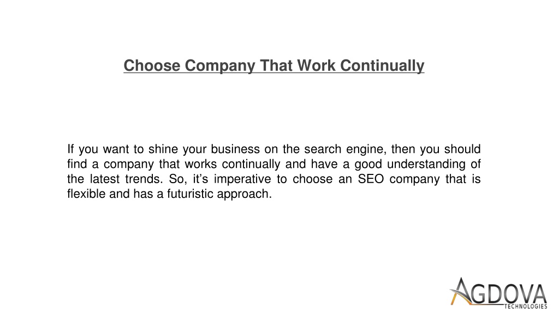Click the Agdova Technologies logo
This screenshot has width=559, height=314.
[498, 293]
